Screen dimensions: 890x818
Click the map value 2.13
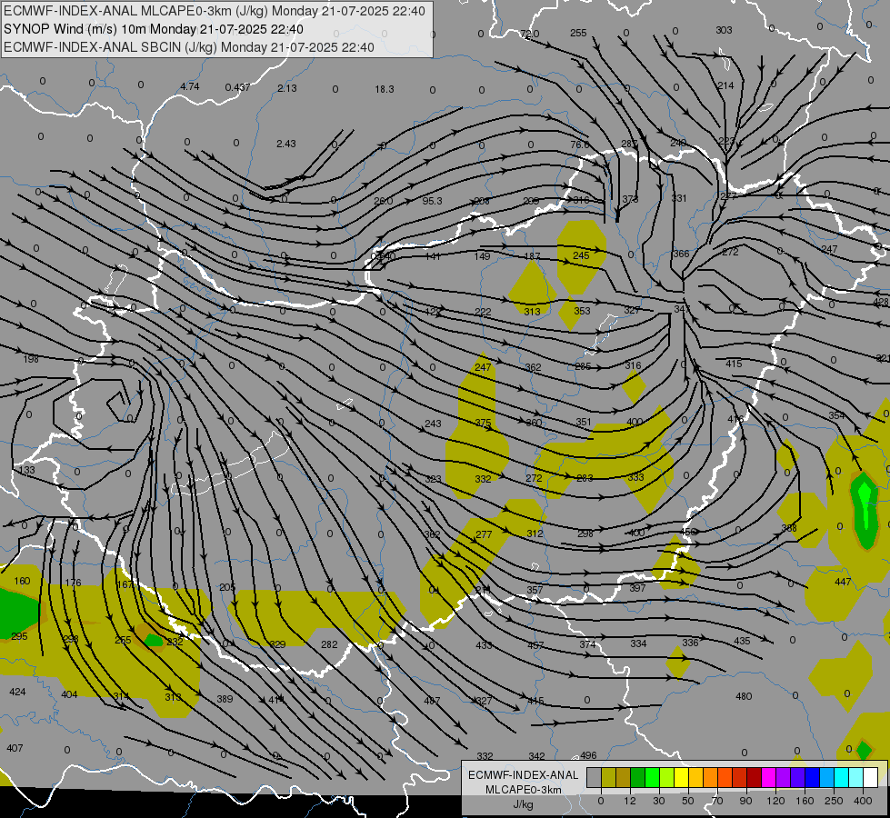[x=286, y=88]
